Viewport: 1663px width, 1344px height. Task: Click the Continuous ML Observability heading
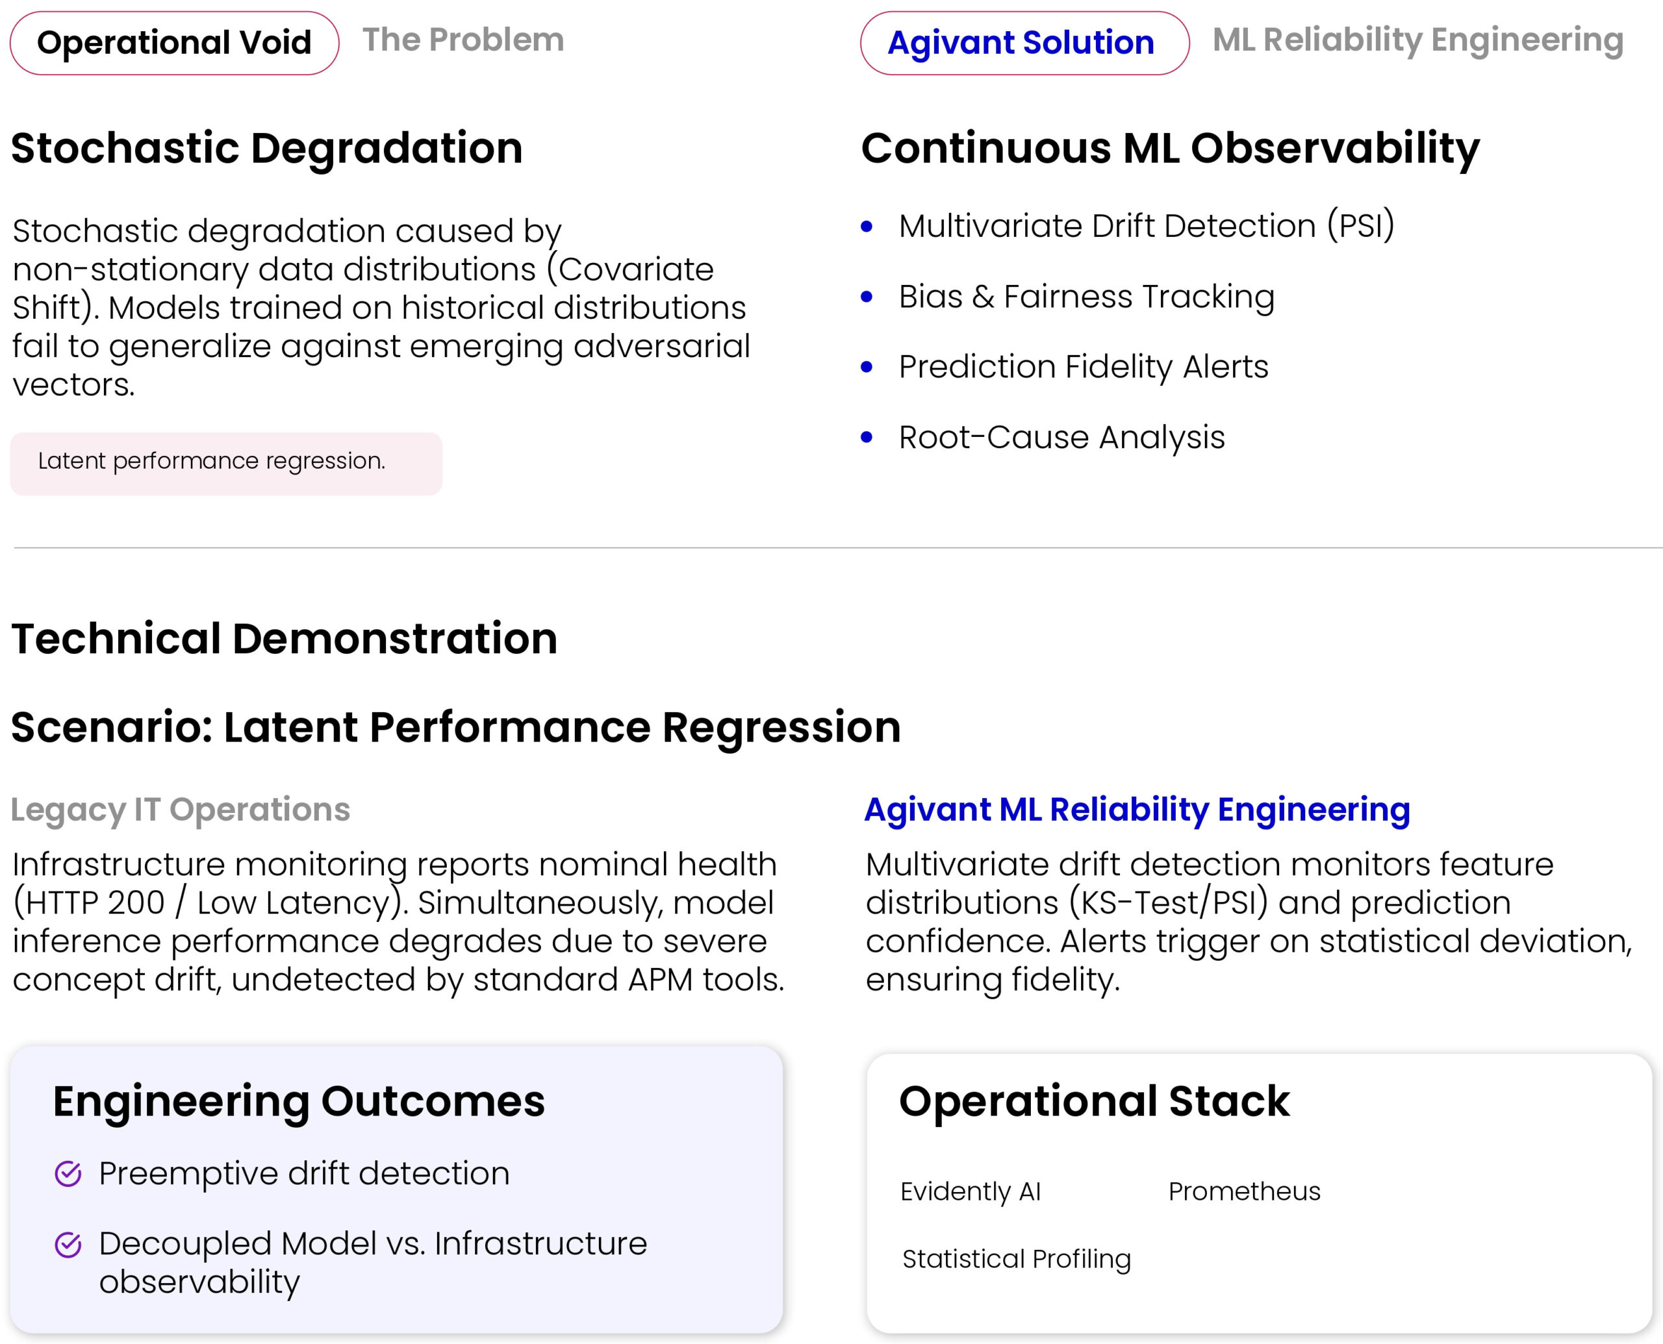pos(1169,148)
